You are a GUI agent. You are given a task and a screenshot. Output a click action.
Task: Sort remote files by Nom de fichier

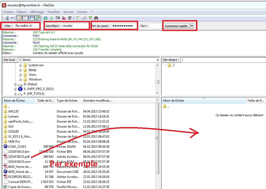point(204,101)
